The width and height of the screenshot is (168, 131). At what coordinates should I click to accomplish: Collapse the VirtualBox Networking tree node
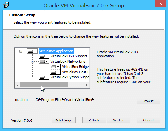click(32, 61)
